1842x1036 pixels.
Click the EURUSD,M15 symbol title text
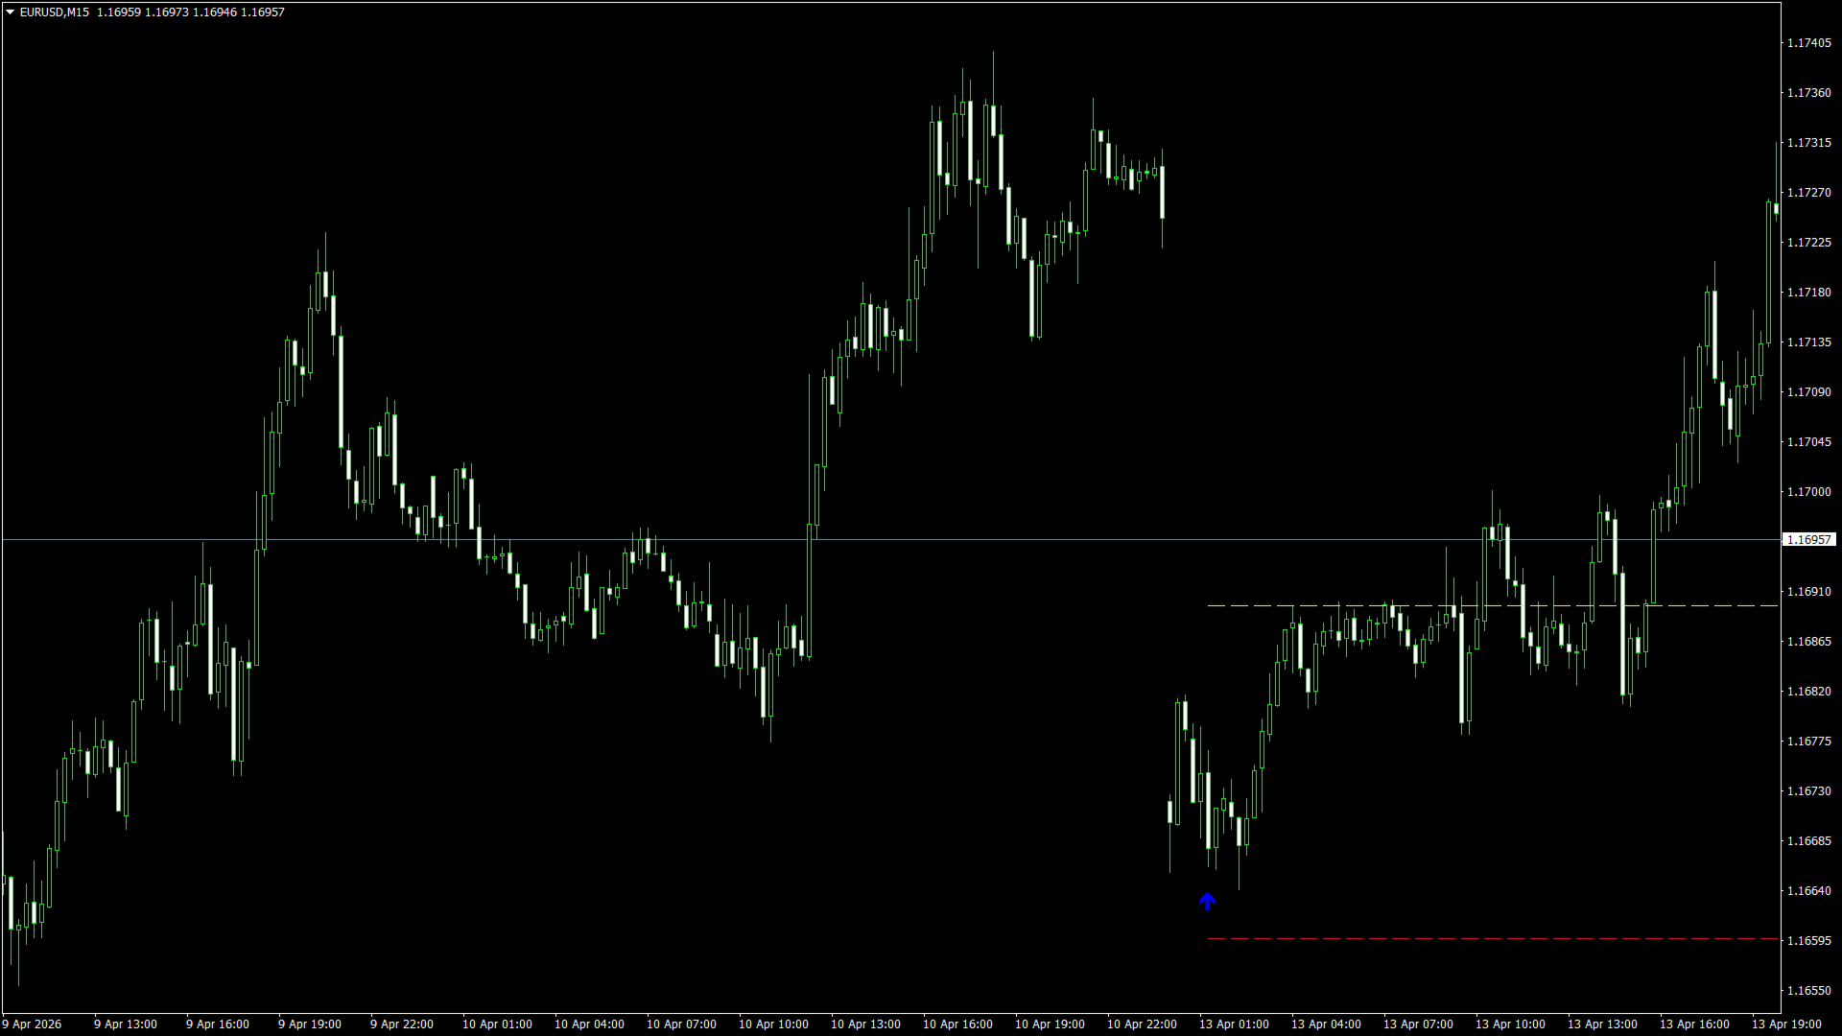point(54,12)
